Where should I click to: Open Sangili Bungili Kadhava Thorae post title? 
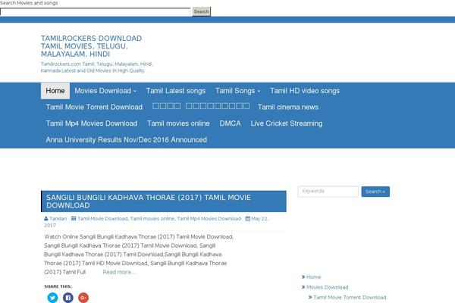[x=149, y=201]
